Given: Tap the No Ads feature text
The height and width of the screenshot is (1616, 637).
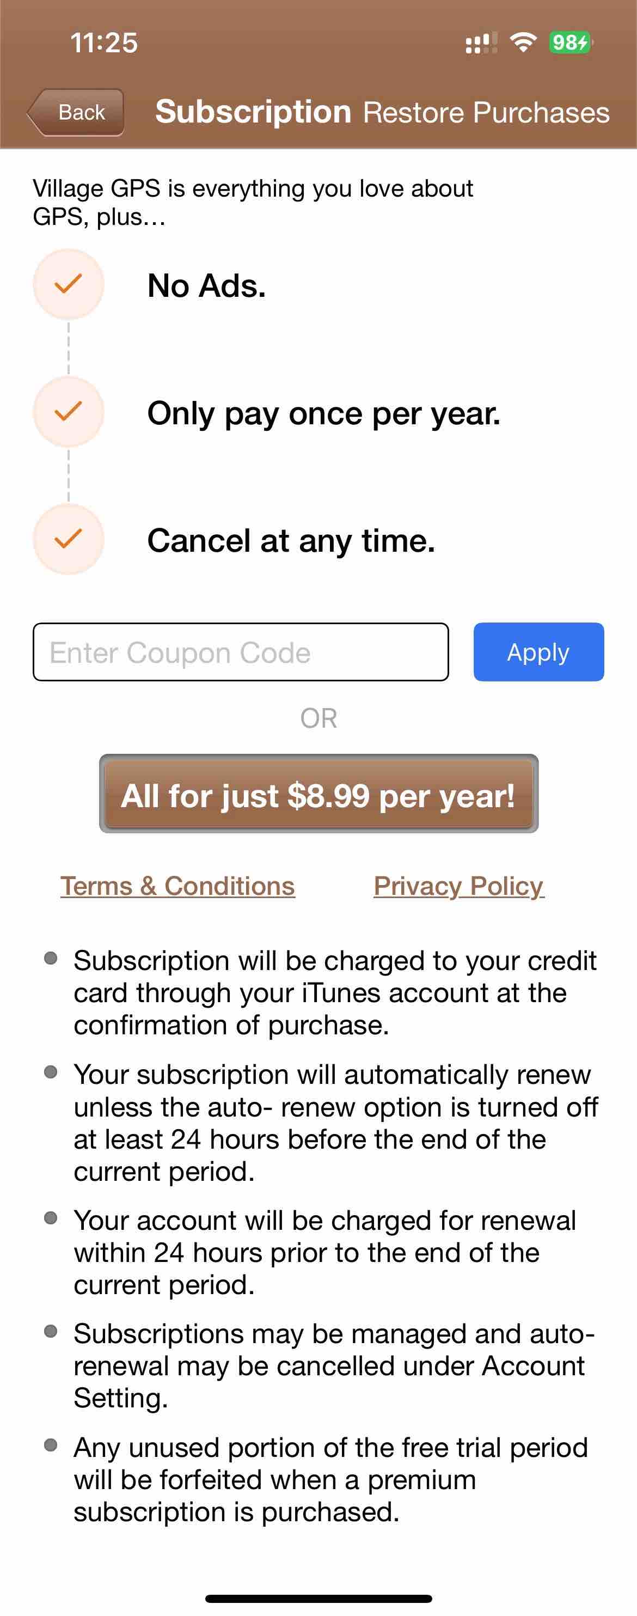Looking at the screenshot, I should point(207,285).
